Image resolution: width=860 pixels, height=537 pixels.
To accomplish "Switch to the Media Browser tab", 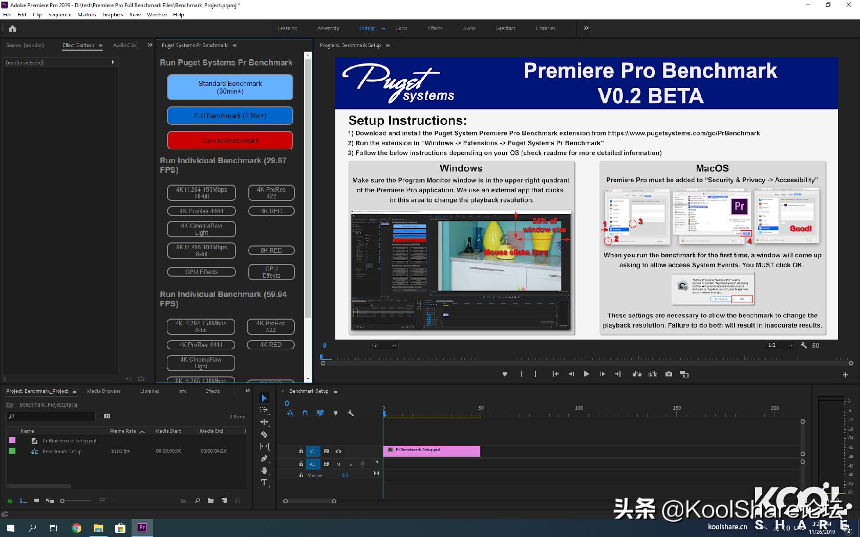I will [x=104, y=391].
